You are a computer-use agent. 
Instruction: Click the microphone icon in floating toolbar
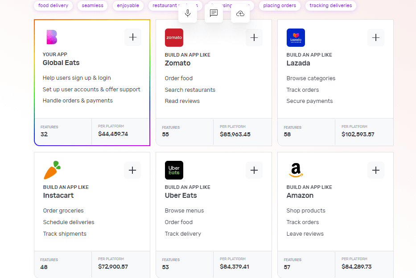188,13
